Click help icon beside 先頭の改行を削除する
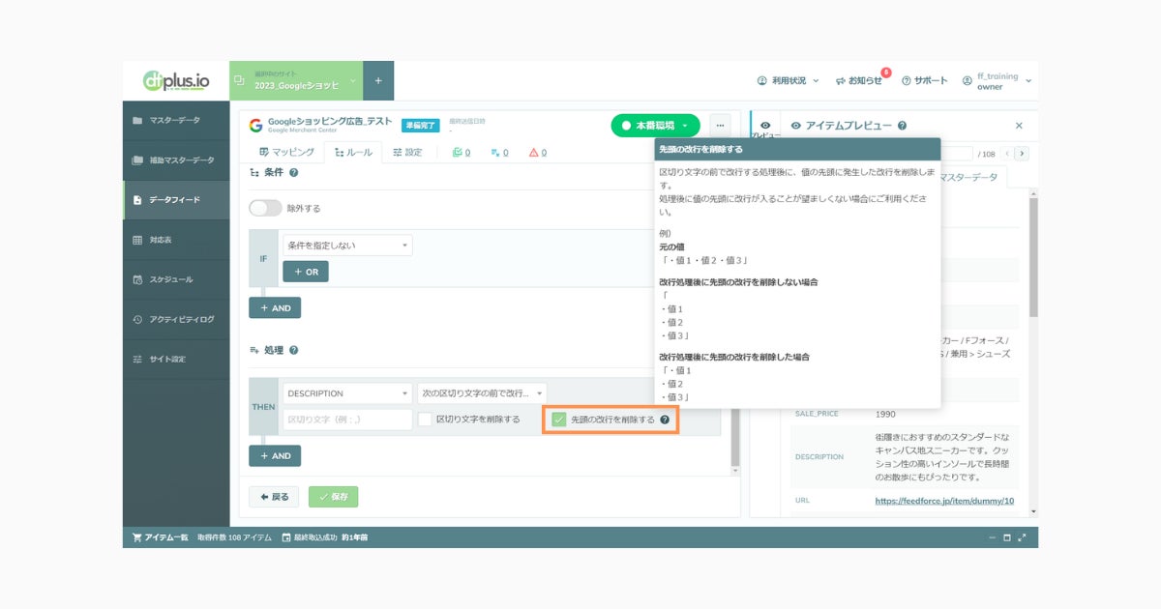Screen dimensions: 1161x609 tap(665, 420)
